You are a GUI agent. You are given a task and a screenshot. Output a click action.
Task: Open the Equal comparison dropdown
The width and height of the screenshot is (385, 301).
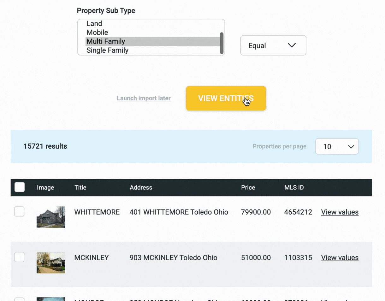tap(273, 45)
